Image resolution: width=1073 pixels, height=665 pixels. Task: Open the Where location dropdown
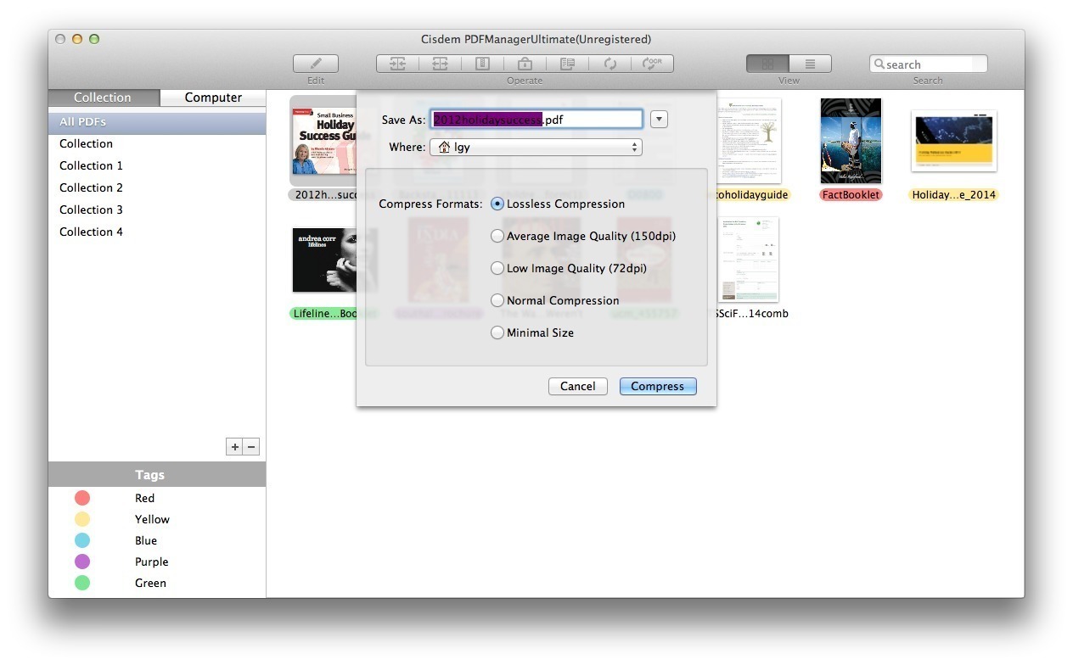pyautogui.click(x=536, y=147)
